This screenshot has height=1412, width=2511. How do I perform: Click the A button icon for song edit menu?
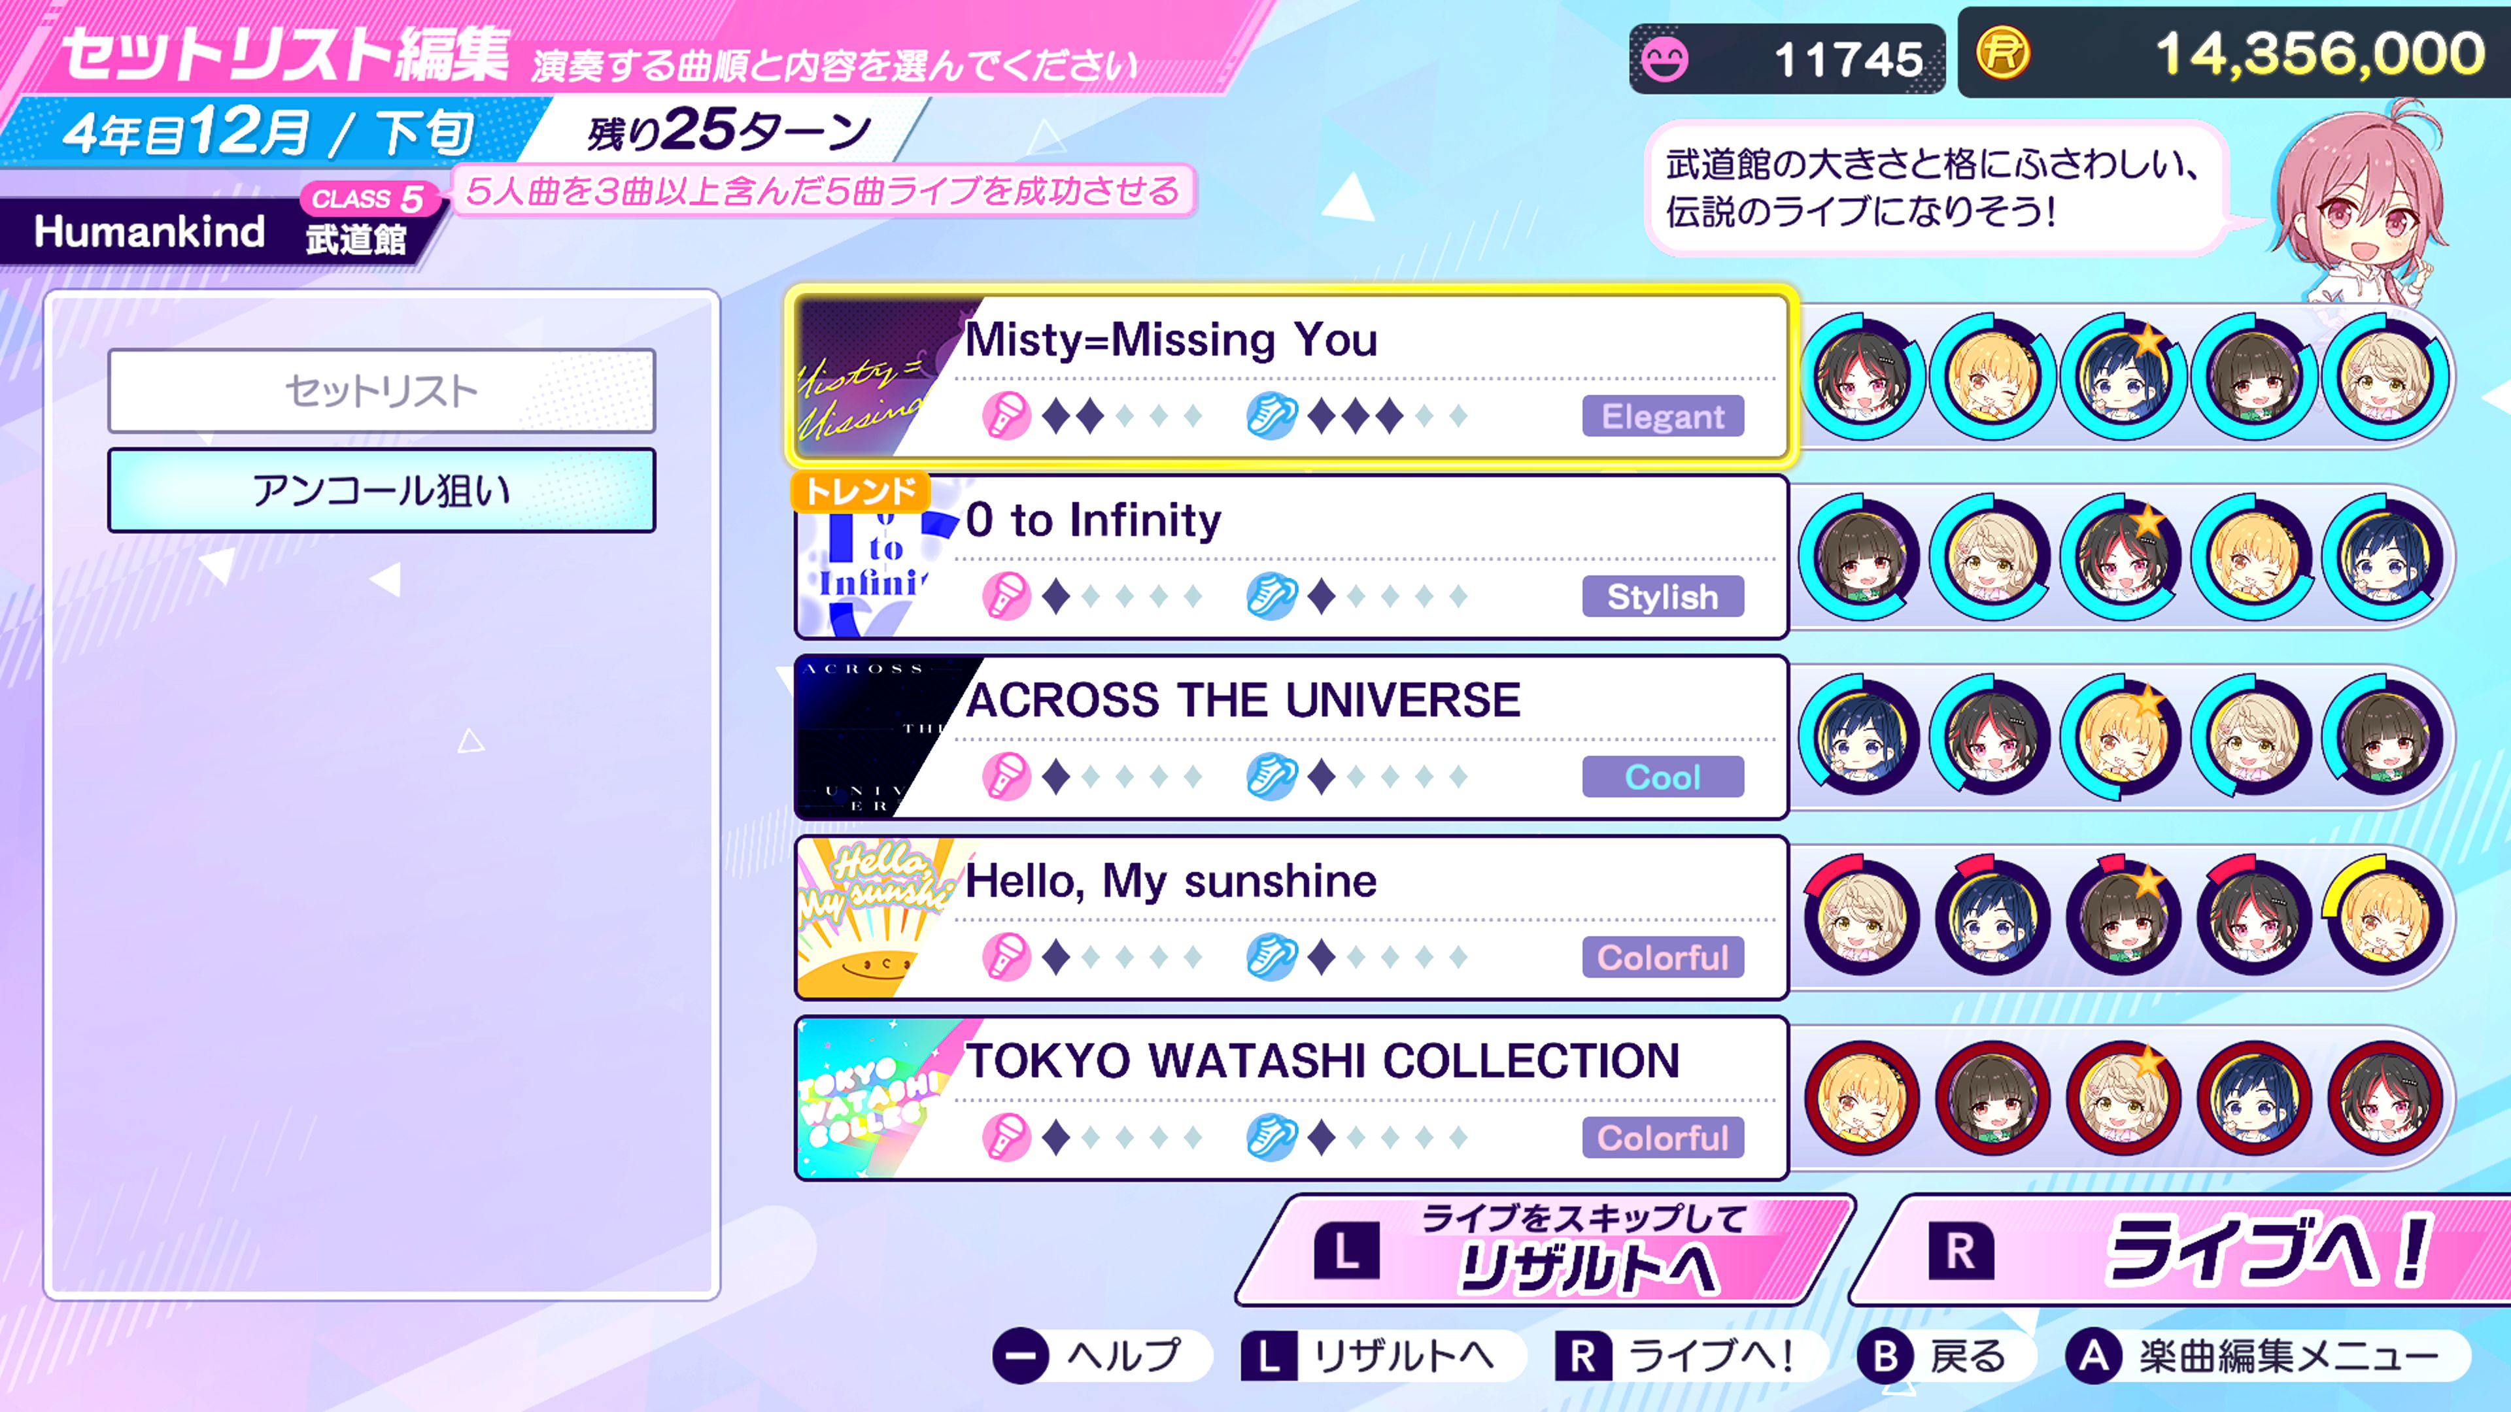[2092, 1356]
